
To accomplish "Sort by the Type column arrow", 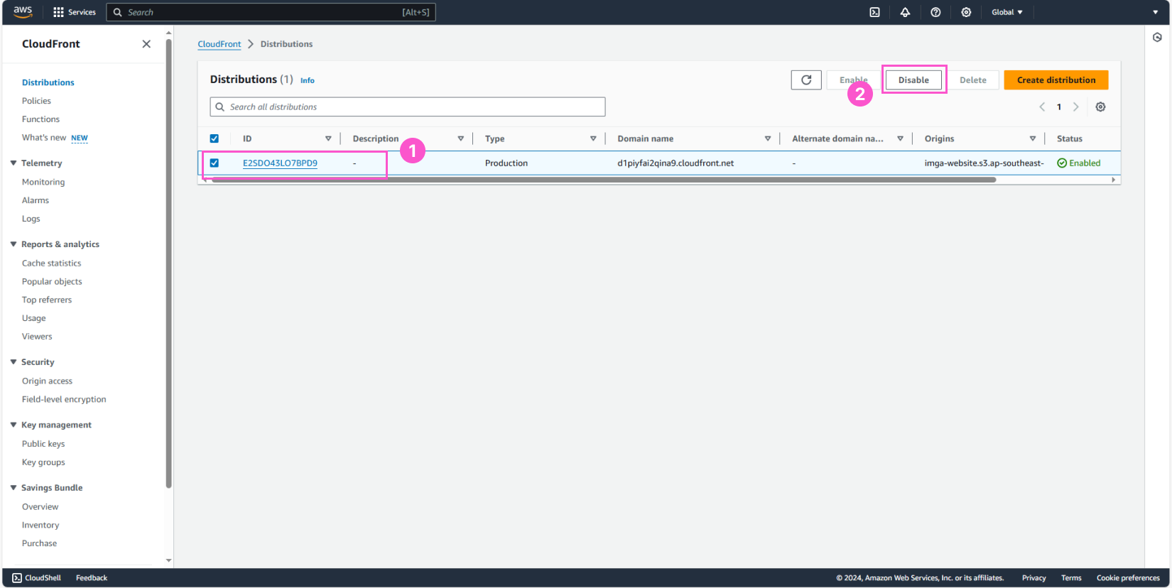I will 593,138.
